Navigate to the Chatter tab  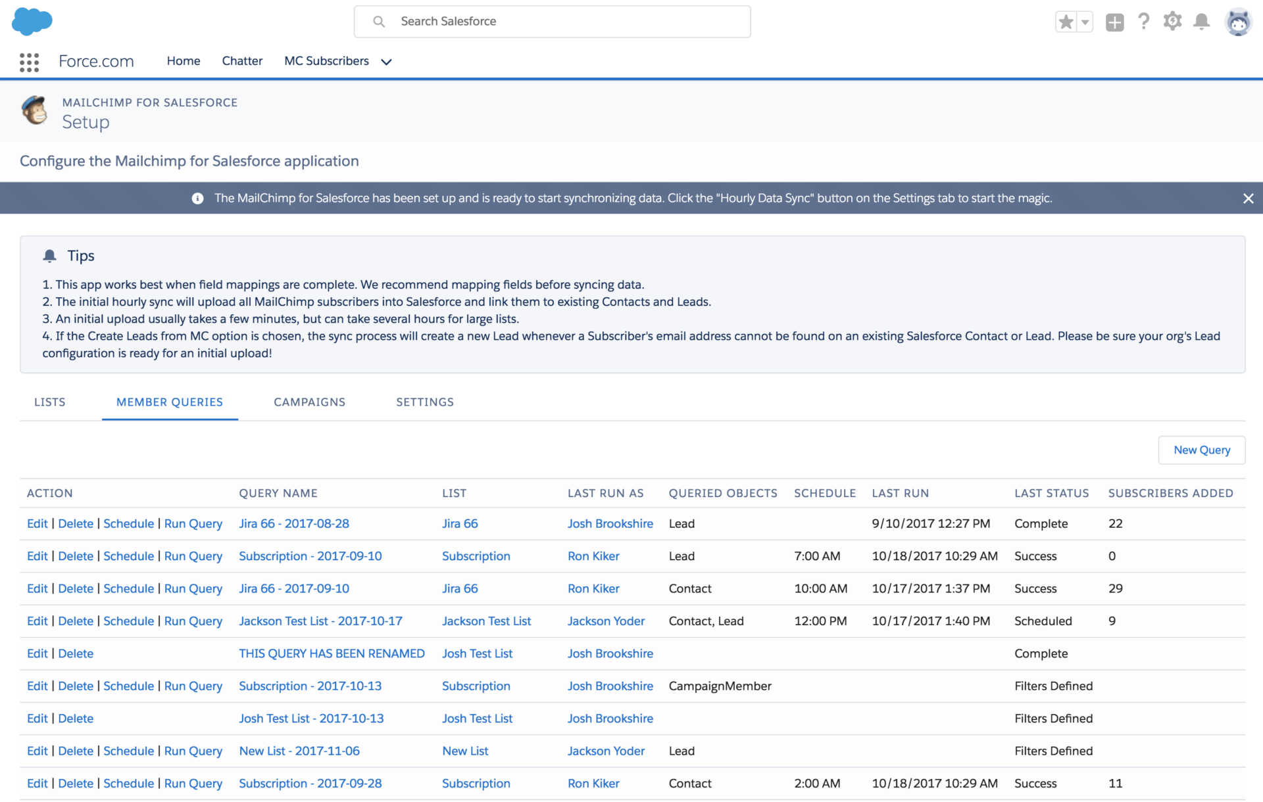click(x=242, y=60)
